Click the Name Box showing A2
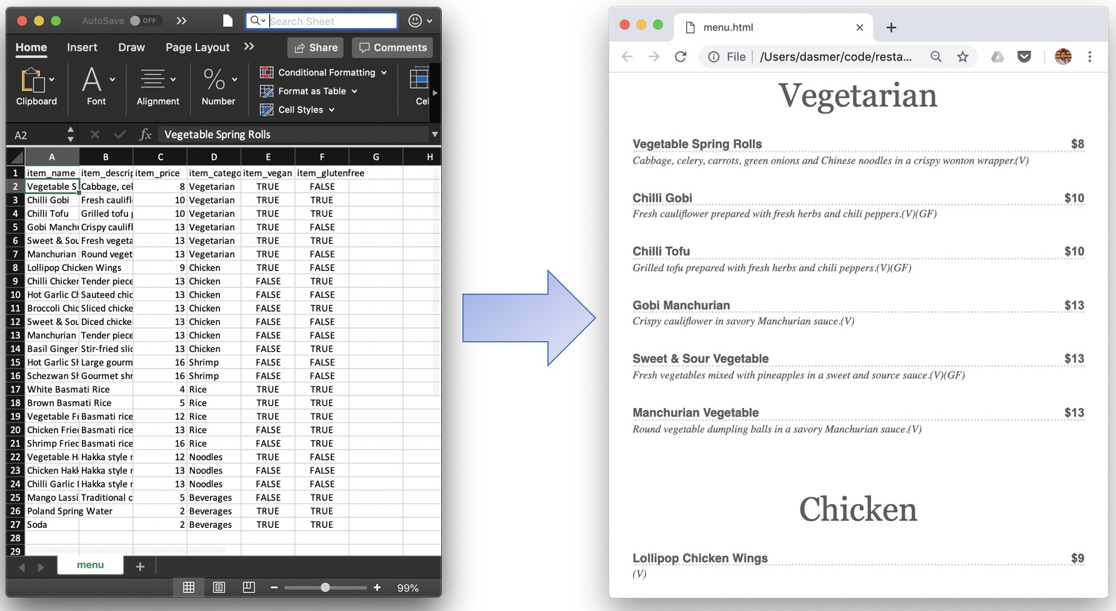 tap(36, 135)
